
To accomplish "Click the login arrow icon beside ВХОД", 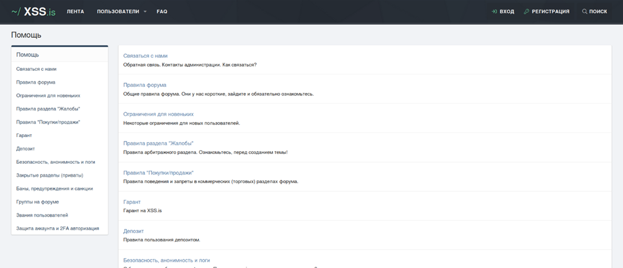I will click(x=494, y=11).
